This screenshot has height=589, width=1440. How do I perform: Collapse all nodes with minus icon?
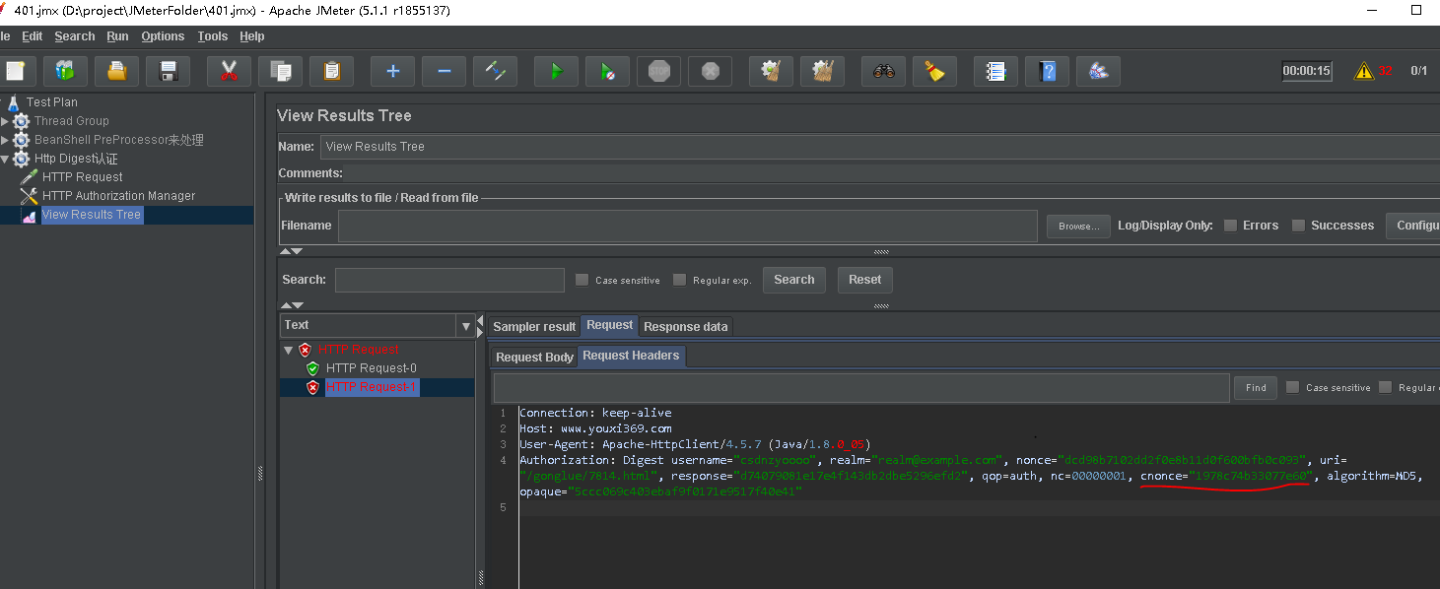444,71
